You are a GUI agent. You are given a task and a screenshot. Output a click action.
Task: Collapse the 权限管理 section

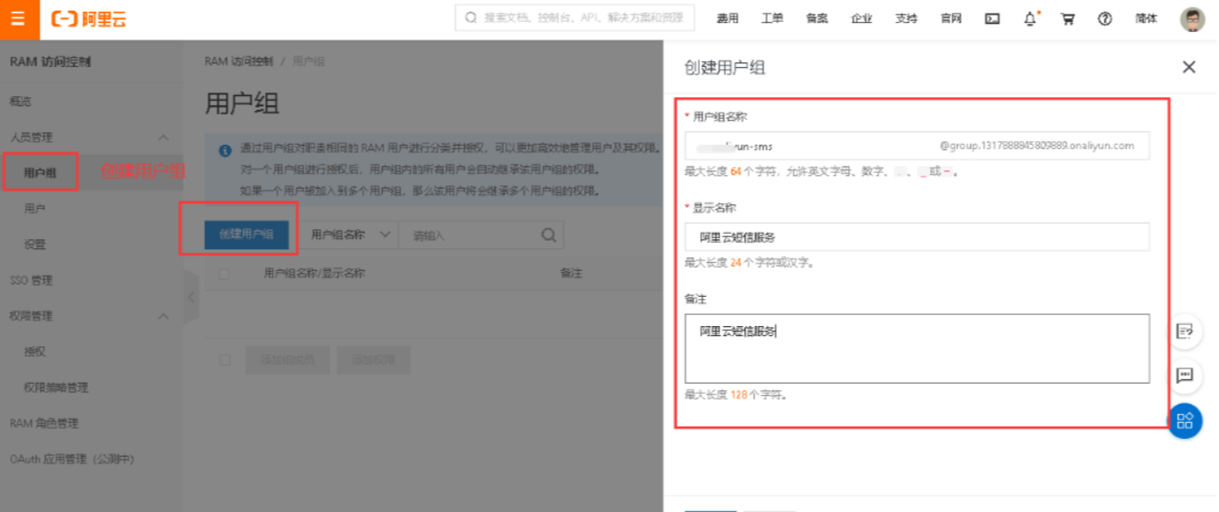(x=164, y=316)
